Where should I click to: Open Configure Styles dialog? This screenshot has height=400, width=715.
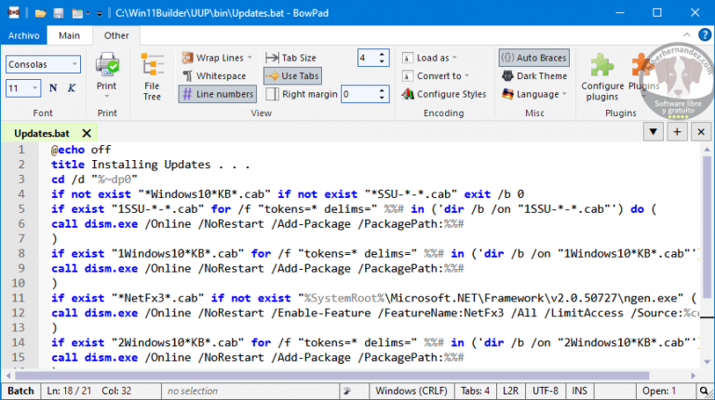(444, 94)
